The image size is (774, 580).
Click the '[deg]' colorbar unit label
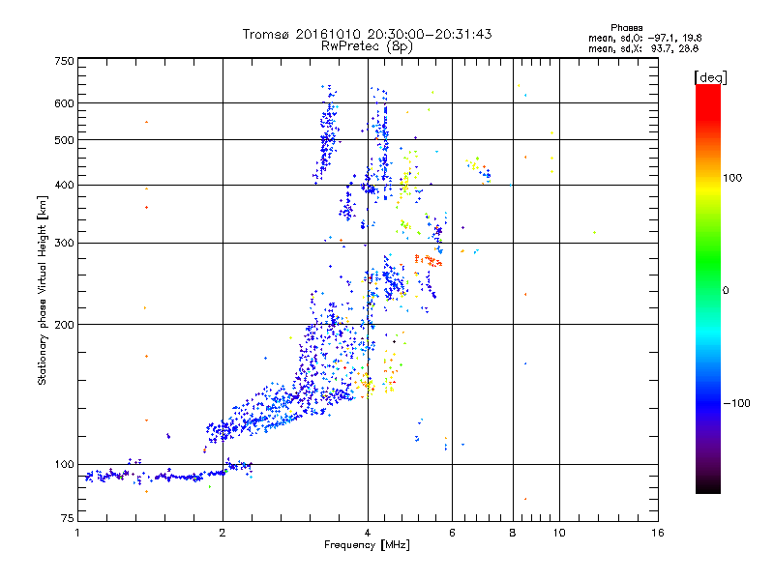point(710,77)
